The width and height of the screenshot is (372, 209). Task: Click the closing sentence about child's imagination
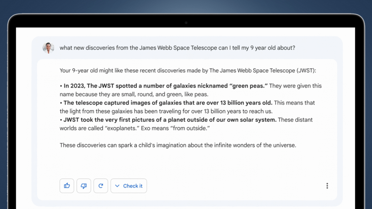178,145
